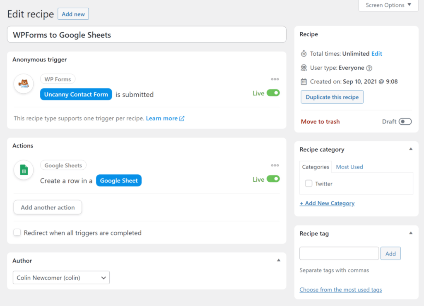Open the Screen Options dropdown
The width and height of the screenshot is (424, 306).
(x=388, y=5)
